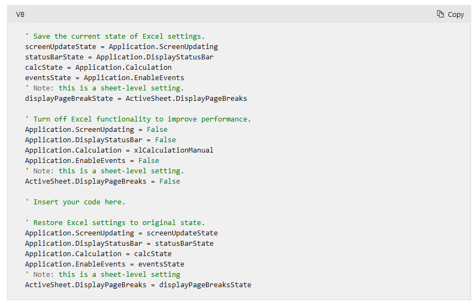The height and width of the screenshot is (303, 475).
Task: Click the xlCalculationManual constant
Action: (173, 150)
